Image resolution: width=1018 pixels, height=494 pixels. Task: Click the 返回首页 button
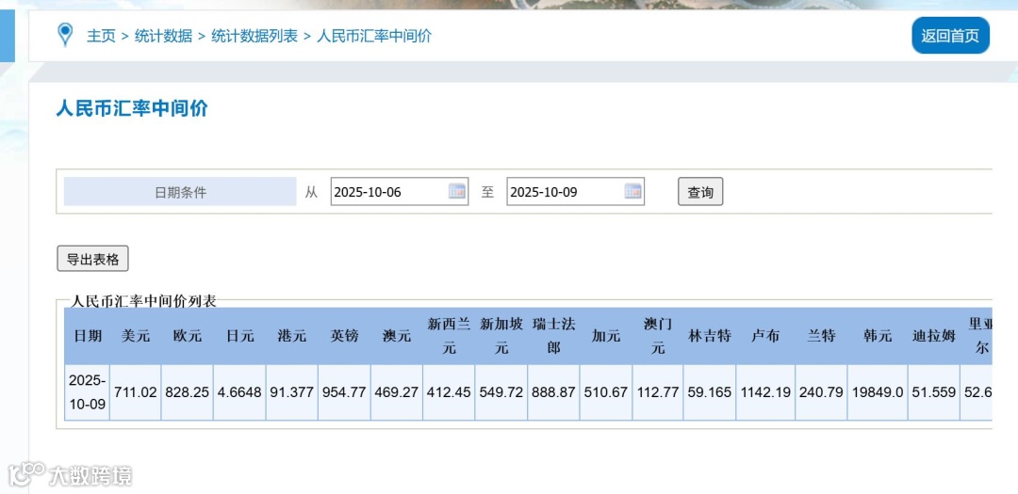click(950, 36)
